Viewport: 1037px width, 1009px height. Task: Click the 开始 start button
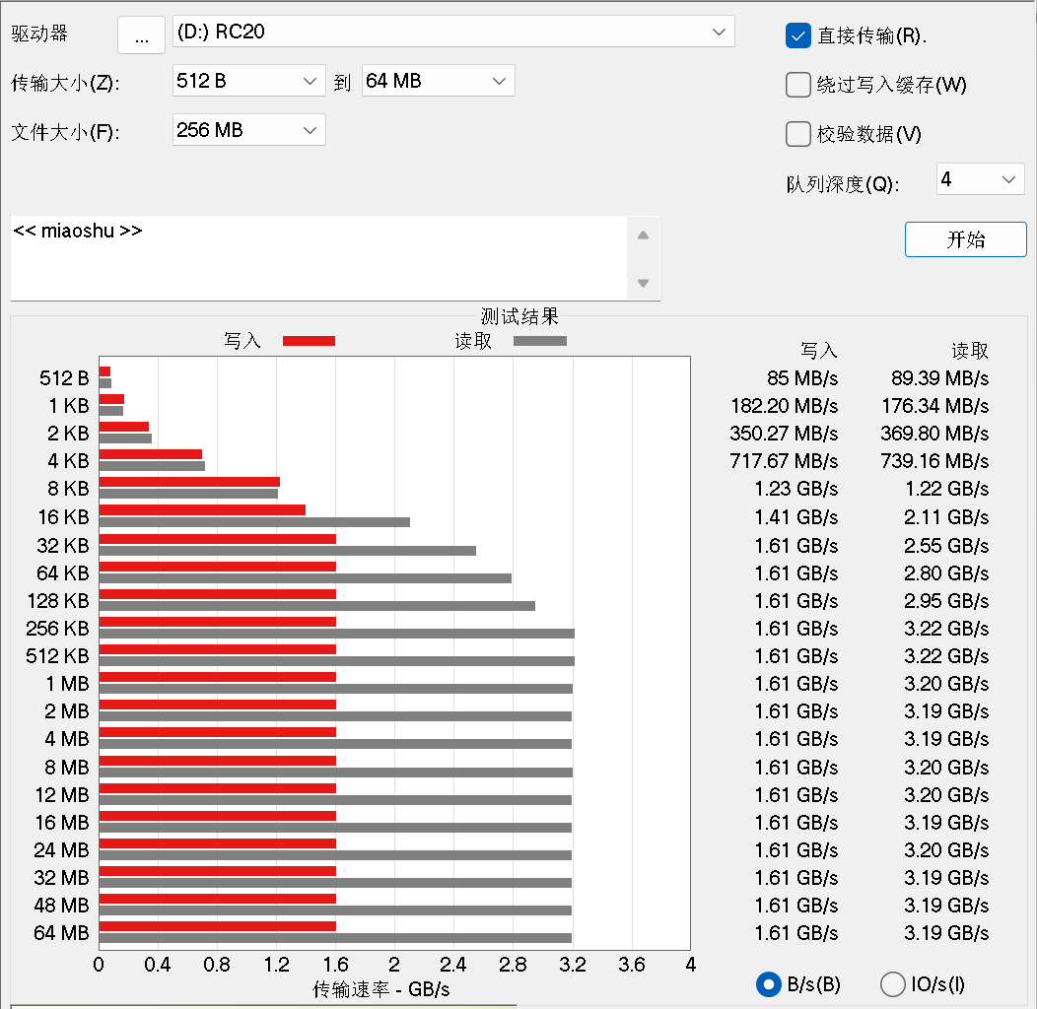[966, 239]
